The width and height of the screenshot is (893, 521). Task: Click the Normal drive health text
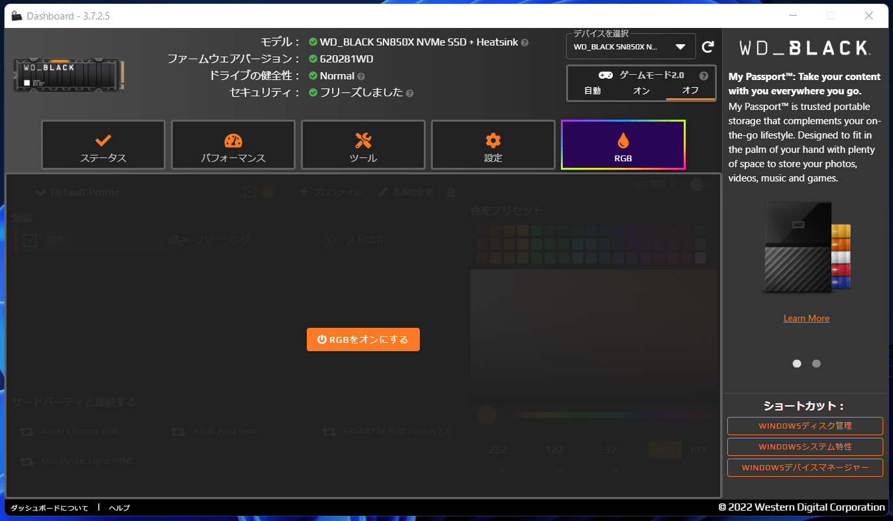tap(337, 76)
